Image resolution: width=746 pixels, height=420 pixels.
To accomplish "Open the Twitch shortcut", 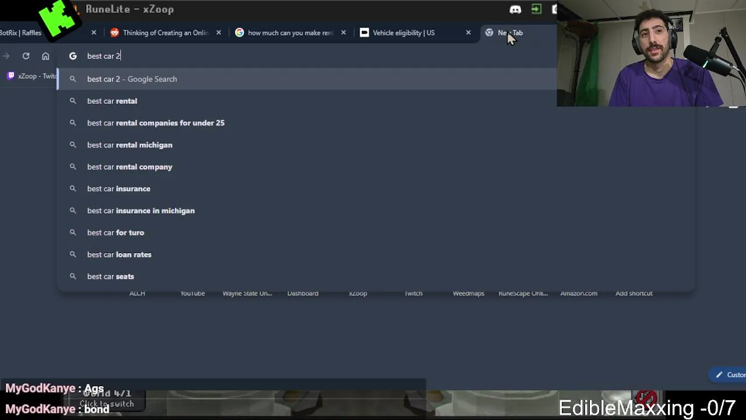I will click(x=413, y=293).
